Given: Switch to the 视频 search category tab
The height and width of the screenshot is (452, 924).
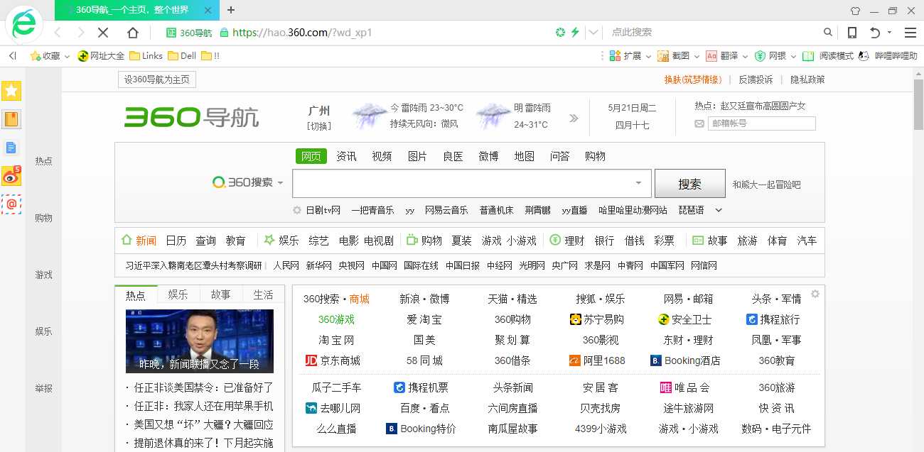Looking at the screenshot, I should tap(382, 156).
